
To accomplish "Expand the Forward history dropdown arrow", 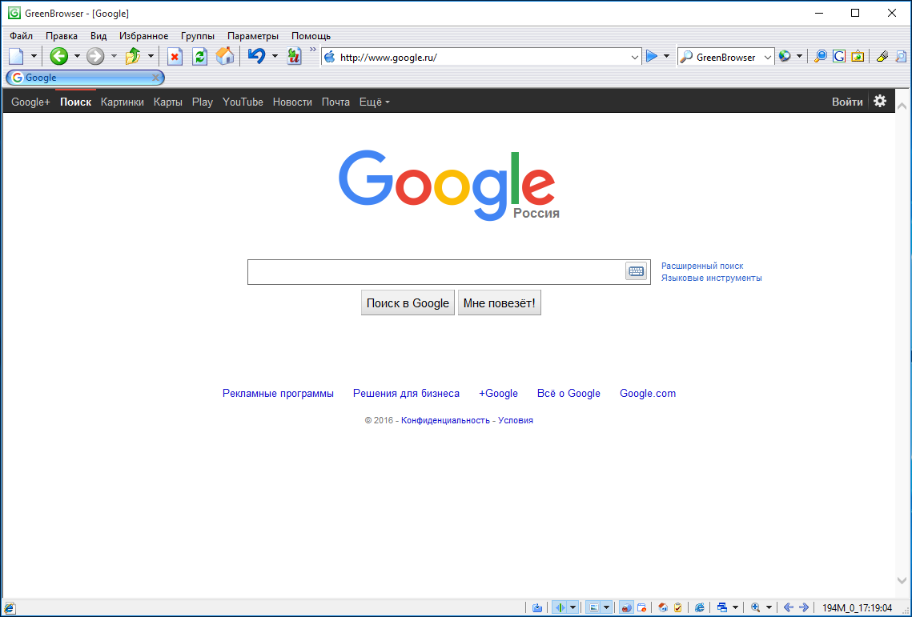I will [114, 56].
